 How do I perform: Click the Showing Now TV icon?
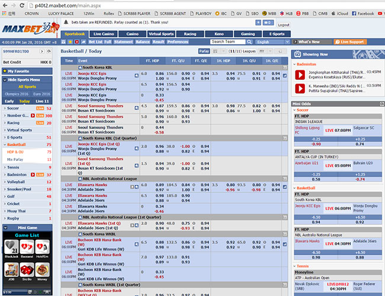pos(297,54)
